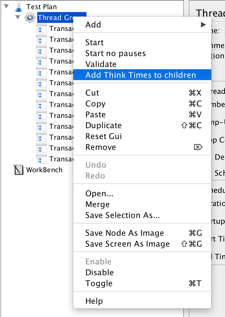Collapse the Thread Group node
Image resolution: width=225 pixels, height=317 pixels.
point(18,17)
